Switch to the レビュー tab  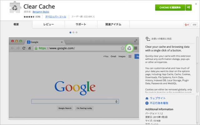click(x=48, y=24)
